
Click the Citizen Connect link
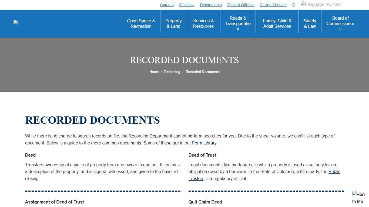pos(273,5)
